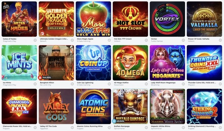Viewport: 224px width, 131px height.
Task: Open info icon for 40 Mega Hotfire
Action: click(146, 84)
